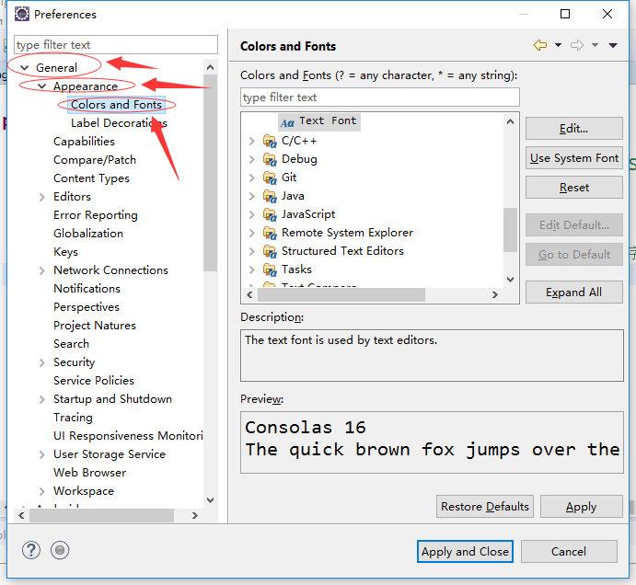Expand the Editors preferences node
Viewport: 636px width, 585px height.
pyautogui.click(x=42, y=197)
